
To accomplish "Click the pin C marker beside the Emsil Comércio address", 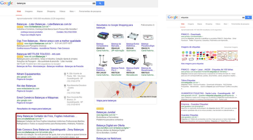I will tap(65, 98).
